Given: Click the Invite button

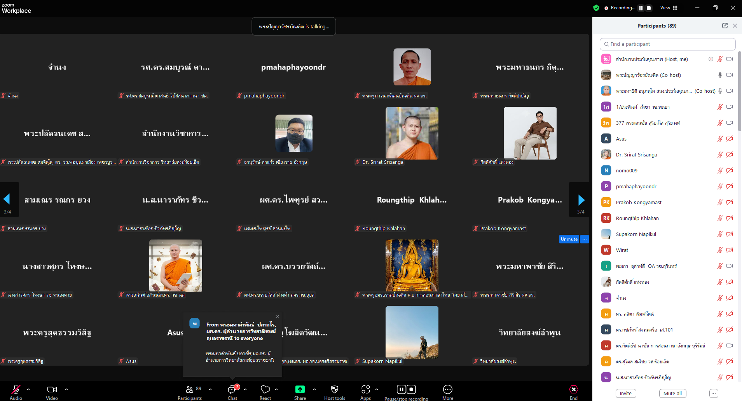Looking at the screenshot, I should [625, 393].
